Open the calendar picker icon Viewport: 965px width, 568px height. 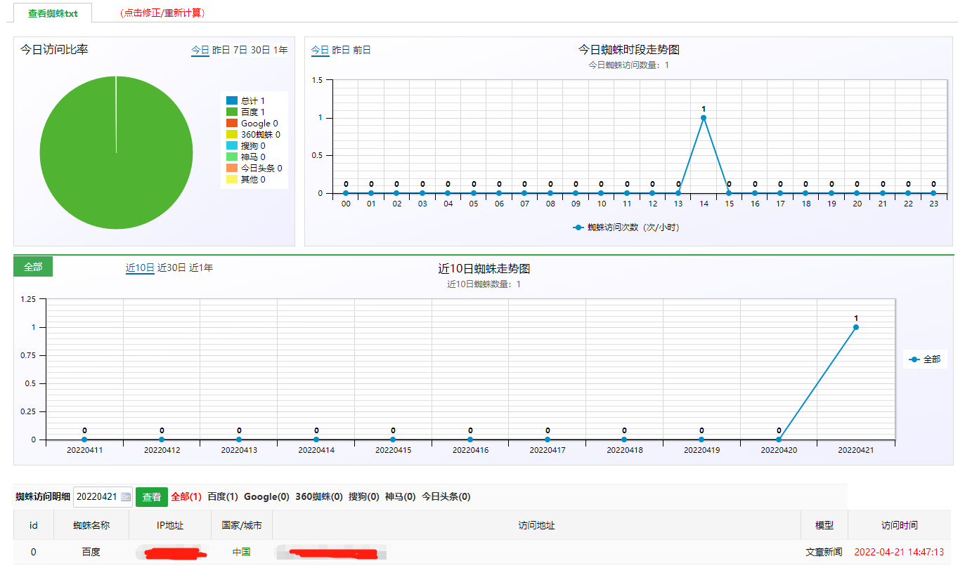126,496
